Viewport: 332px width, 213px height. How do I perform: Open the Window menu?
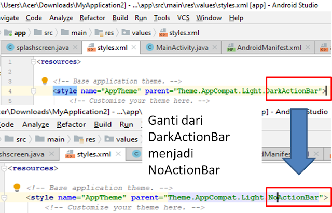point(209,18)
